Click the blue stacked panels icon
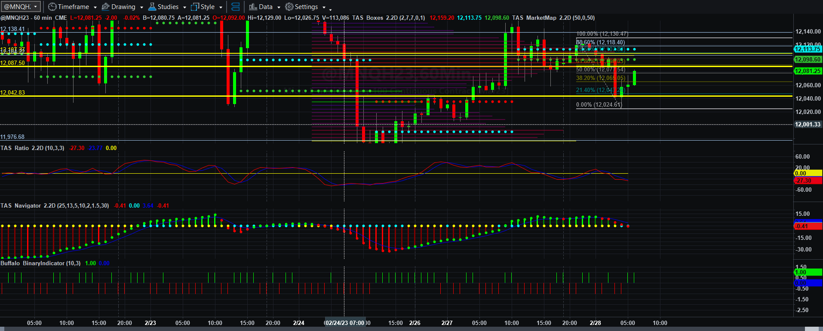 (x=235, y=7)
